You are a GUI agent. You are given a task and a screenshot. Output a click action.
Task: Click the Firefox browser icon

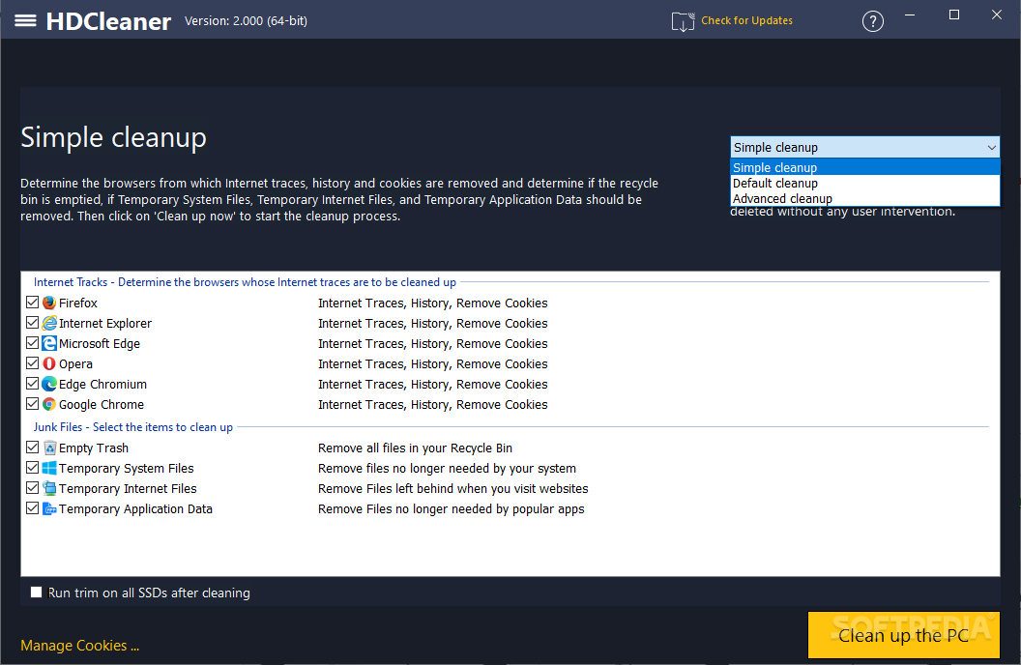[49, 303]
